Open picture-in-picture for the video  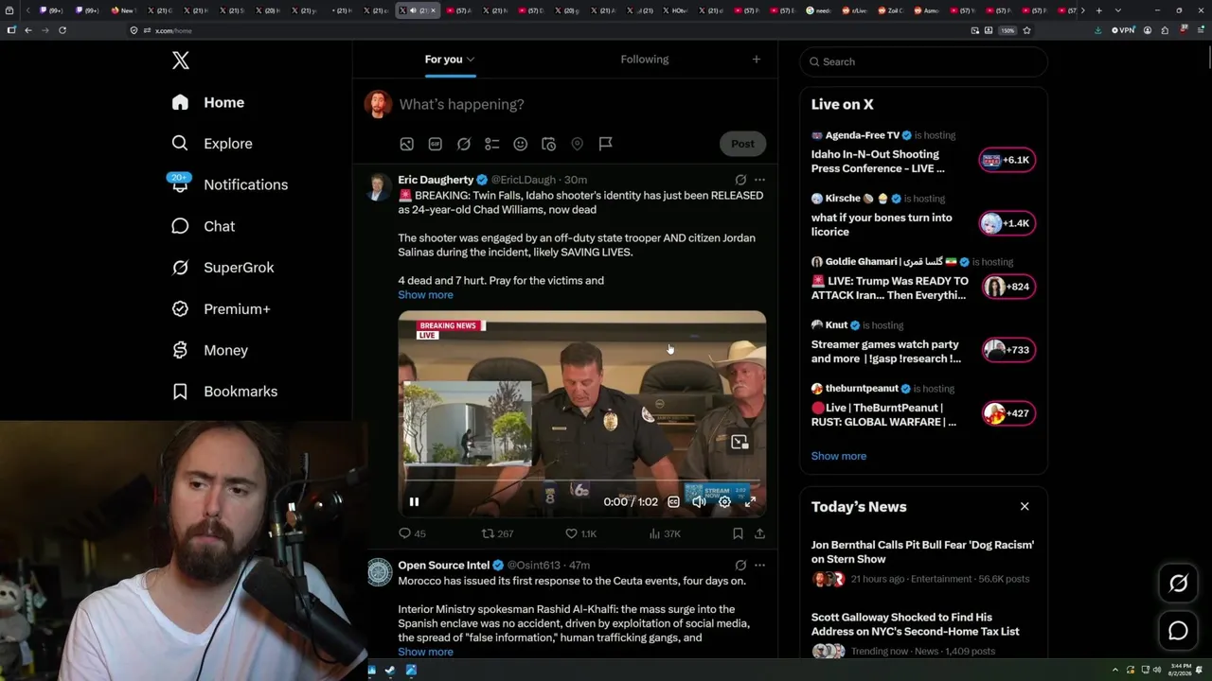tap(740, 442)
